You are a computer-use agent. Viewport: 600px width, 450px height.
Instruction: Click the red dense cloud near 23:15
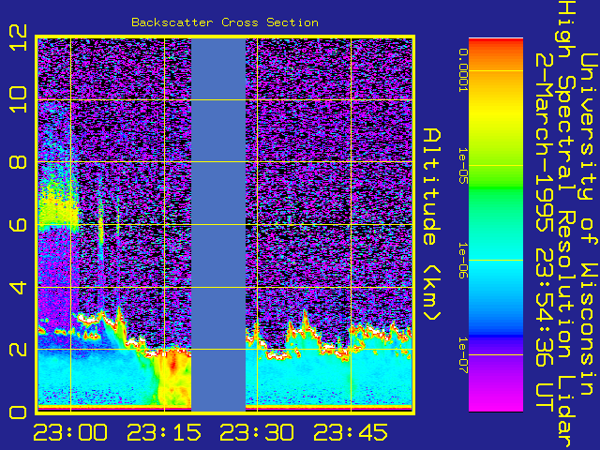172,364
